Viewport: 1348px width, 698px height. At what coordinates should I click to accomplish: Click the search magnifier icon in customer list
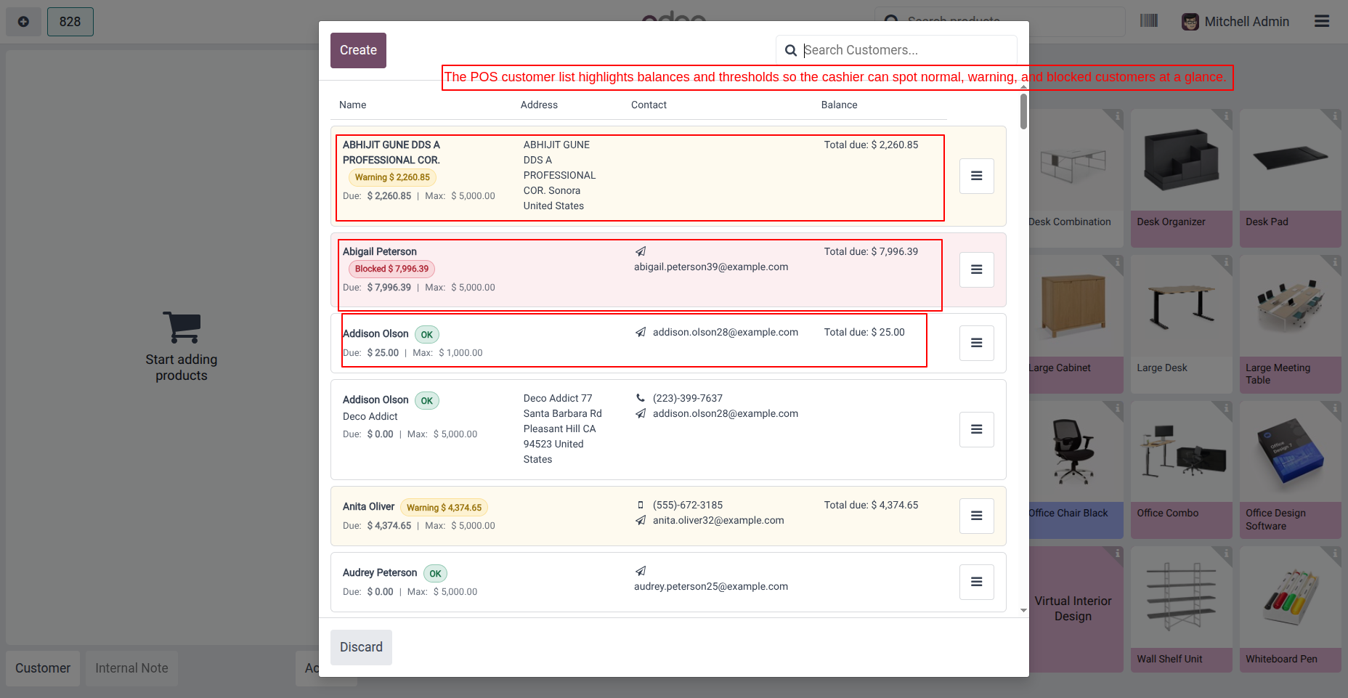[x=791, y=51]
